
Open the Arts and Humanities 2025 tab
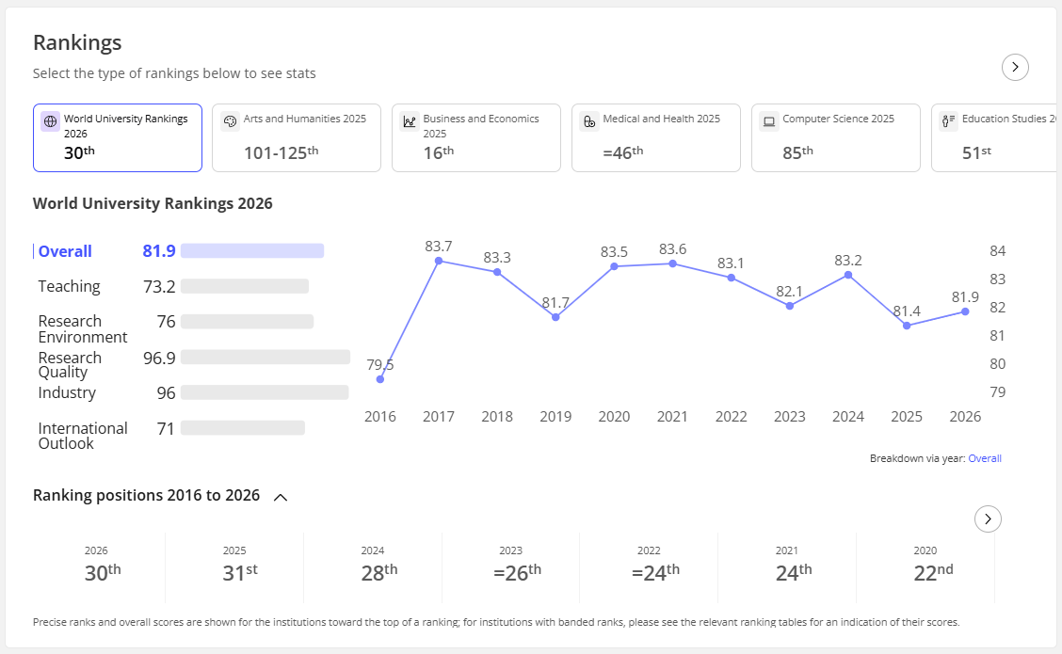[297, 137]
